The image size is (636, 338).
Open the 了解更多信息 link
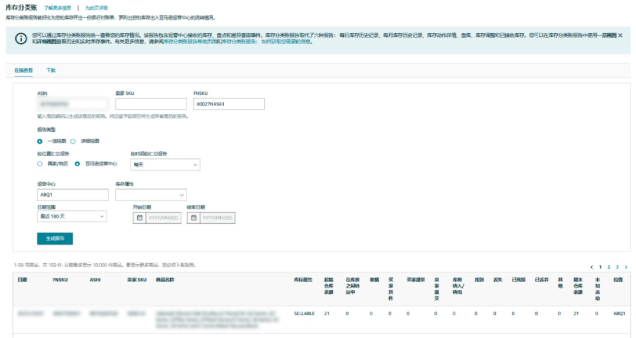pos(58,8)
